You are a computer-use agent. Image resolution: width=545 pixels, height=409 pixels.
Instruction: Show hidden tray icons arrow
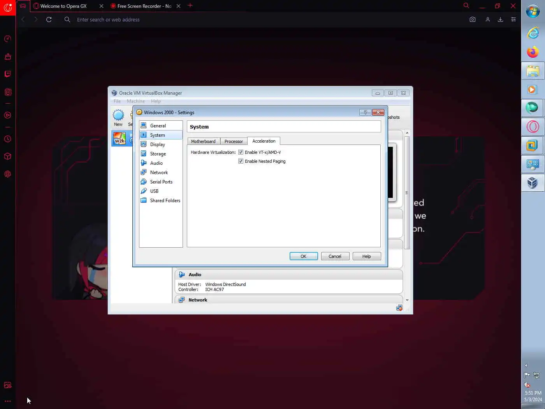(x=526, y=365)
